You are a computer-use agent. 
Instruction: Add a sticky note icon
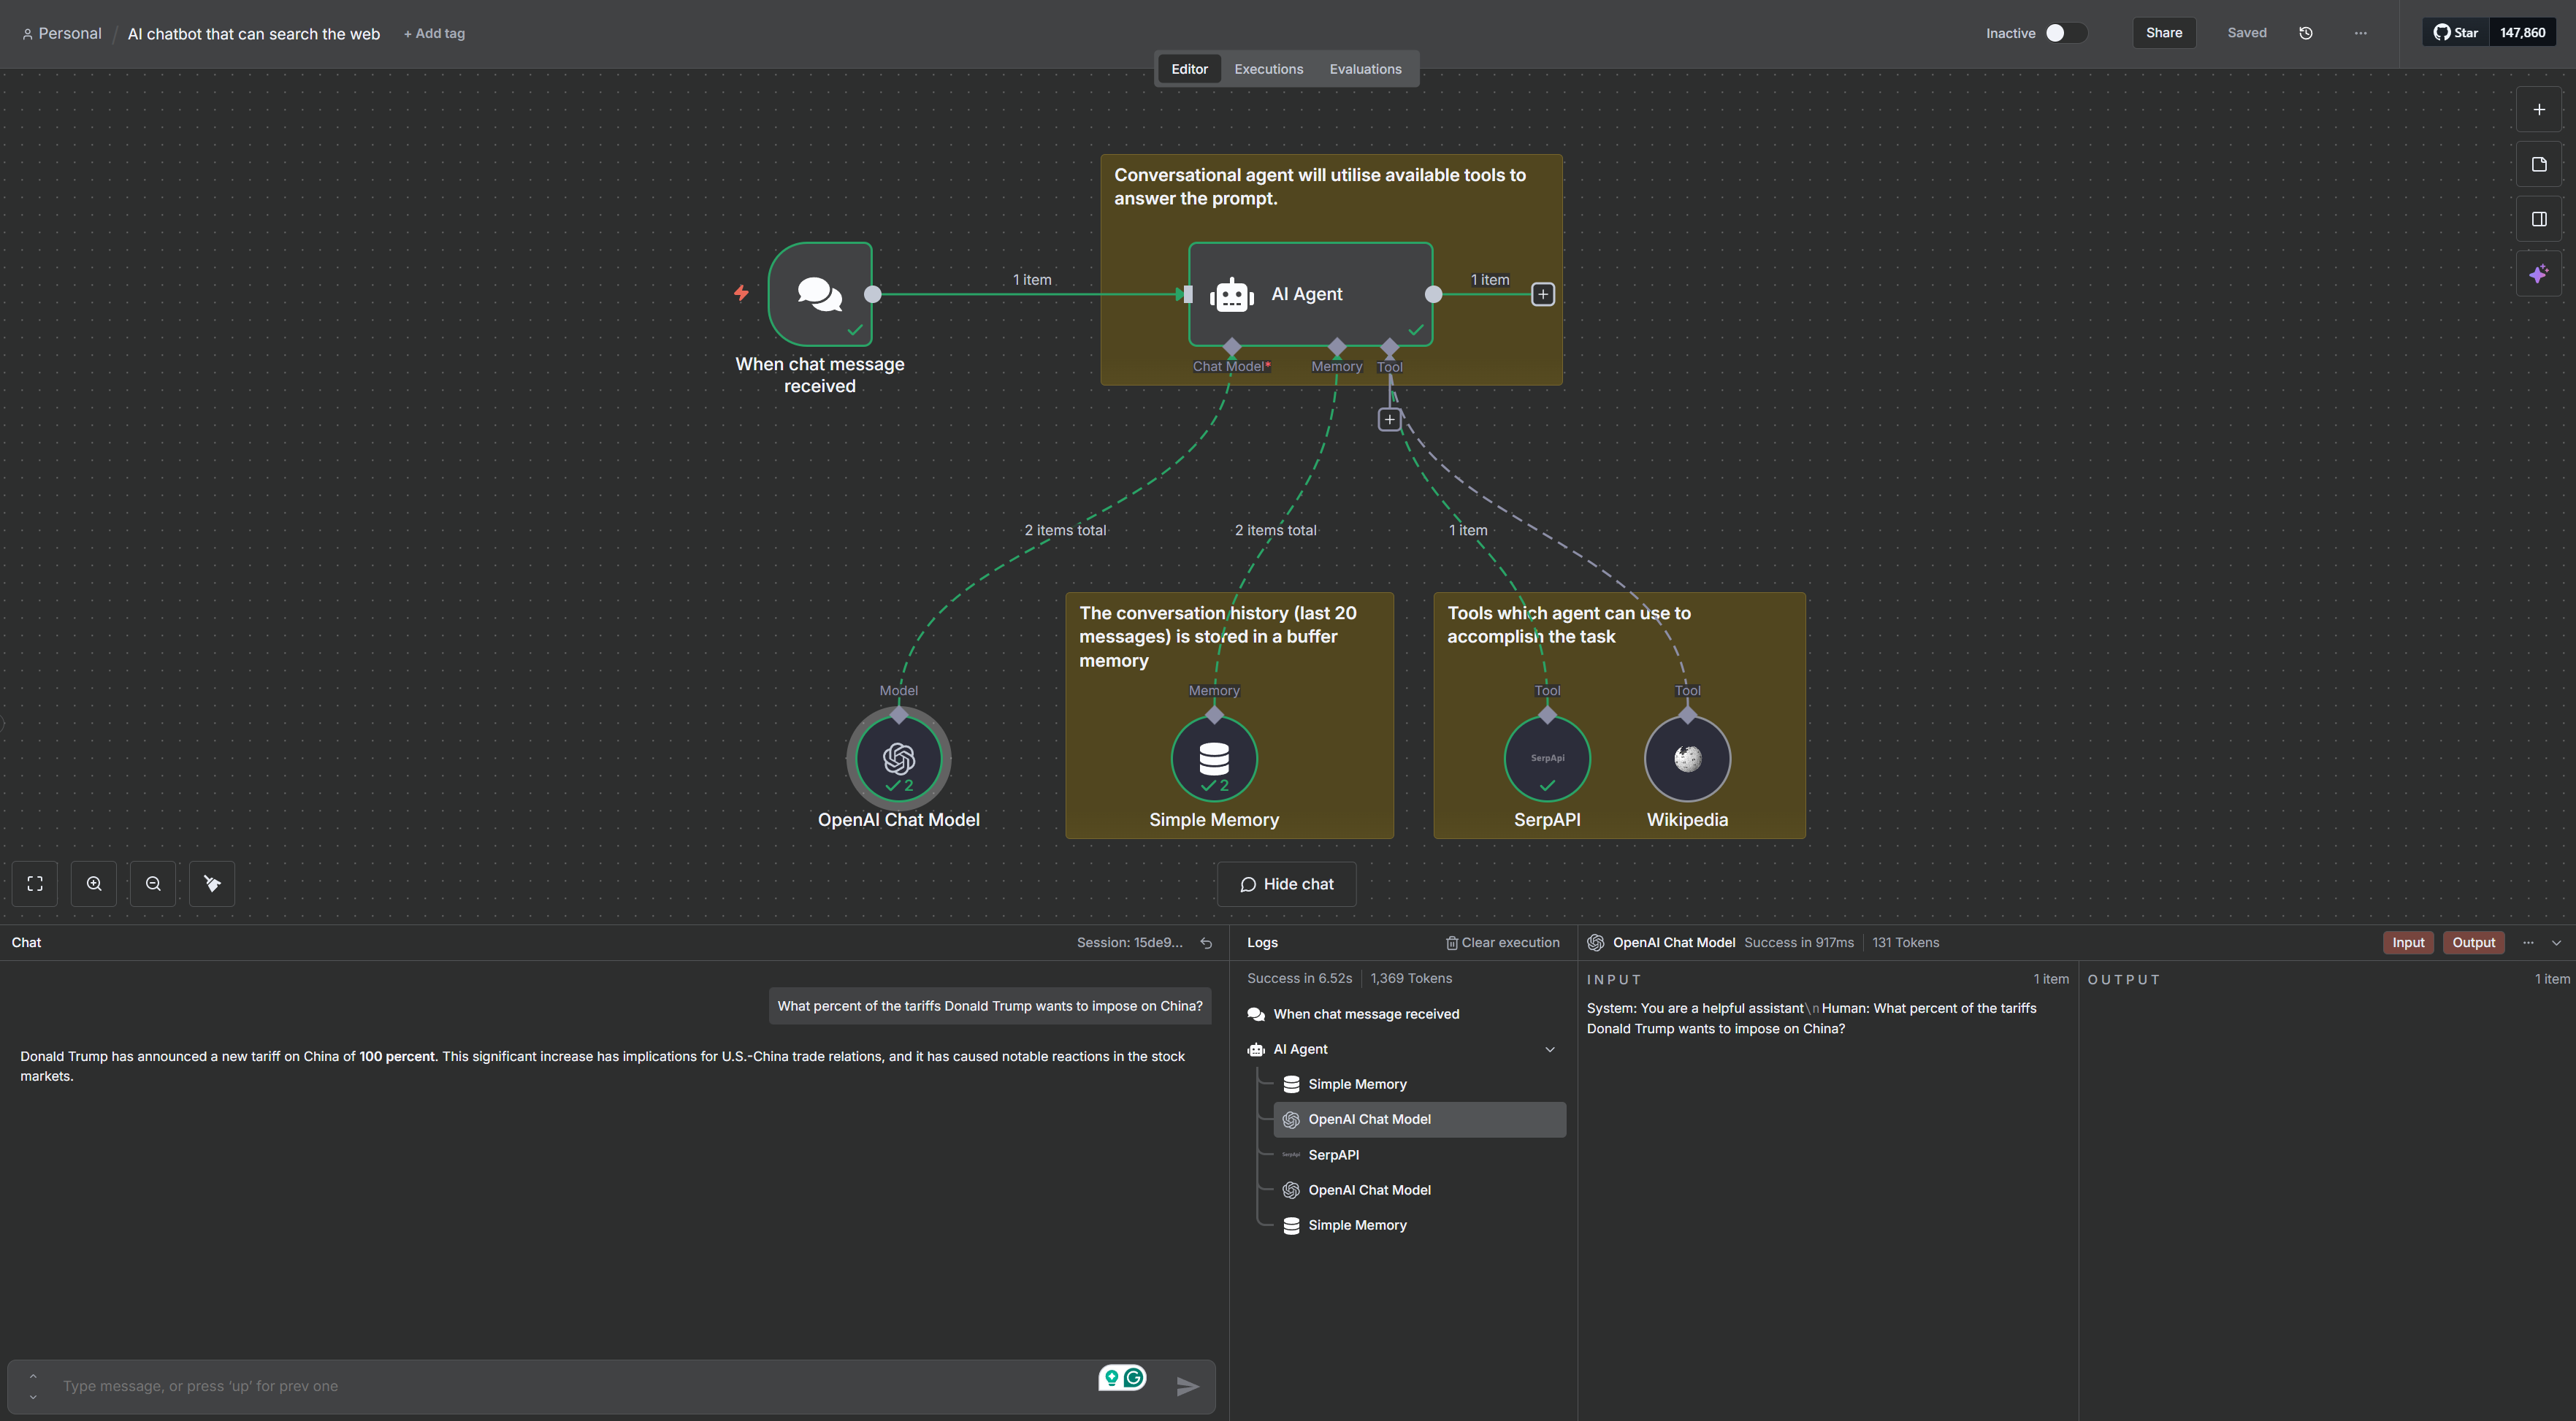click(2538, 165)
